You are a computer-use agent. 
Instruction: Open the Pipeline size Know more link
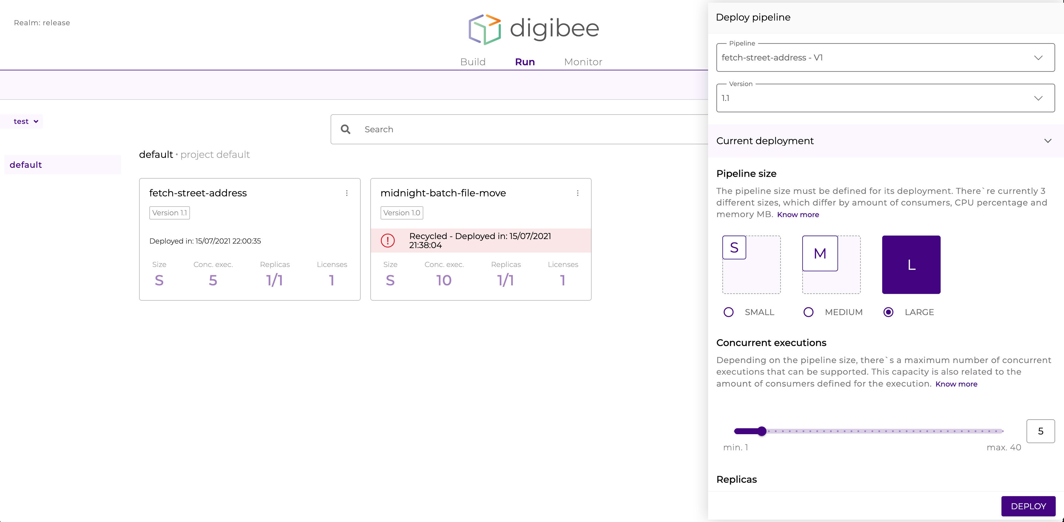798,215
